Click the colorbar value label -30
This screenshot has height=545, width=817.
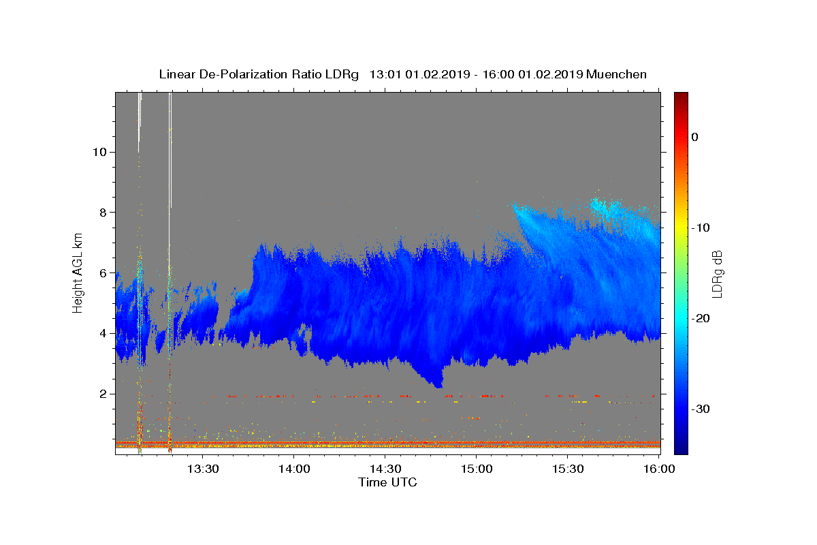coord(701,409)
